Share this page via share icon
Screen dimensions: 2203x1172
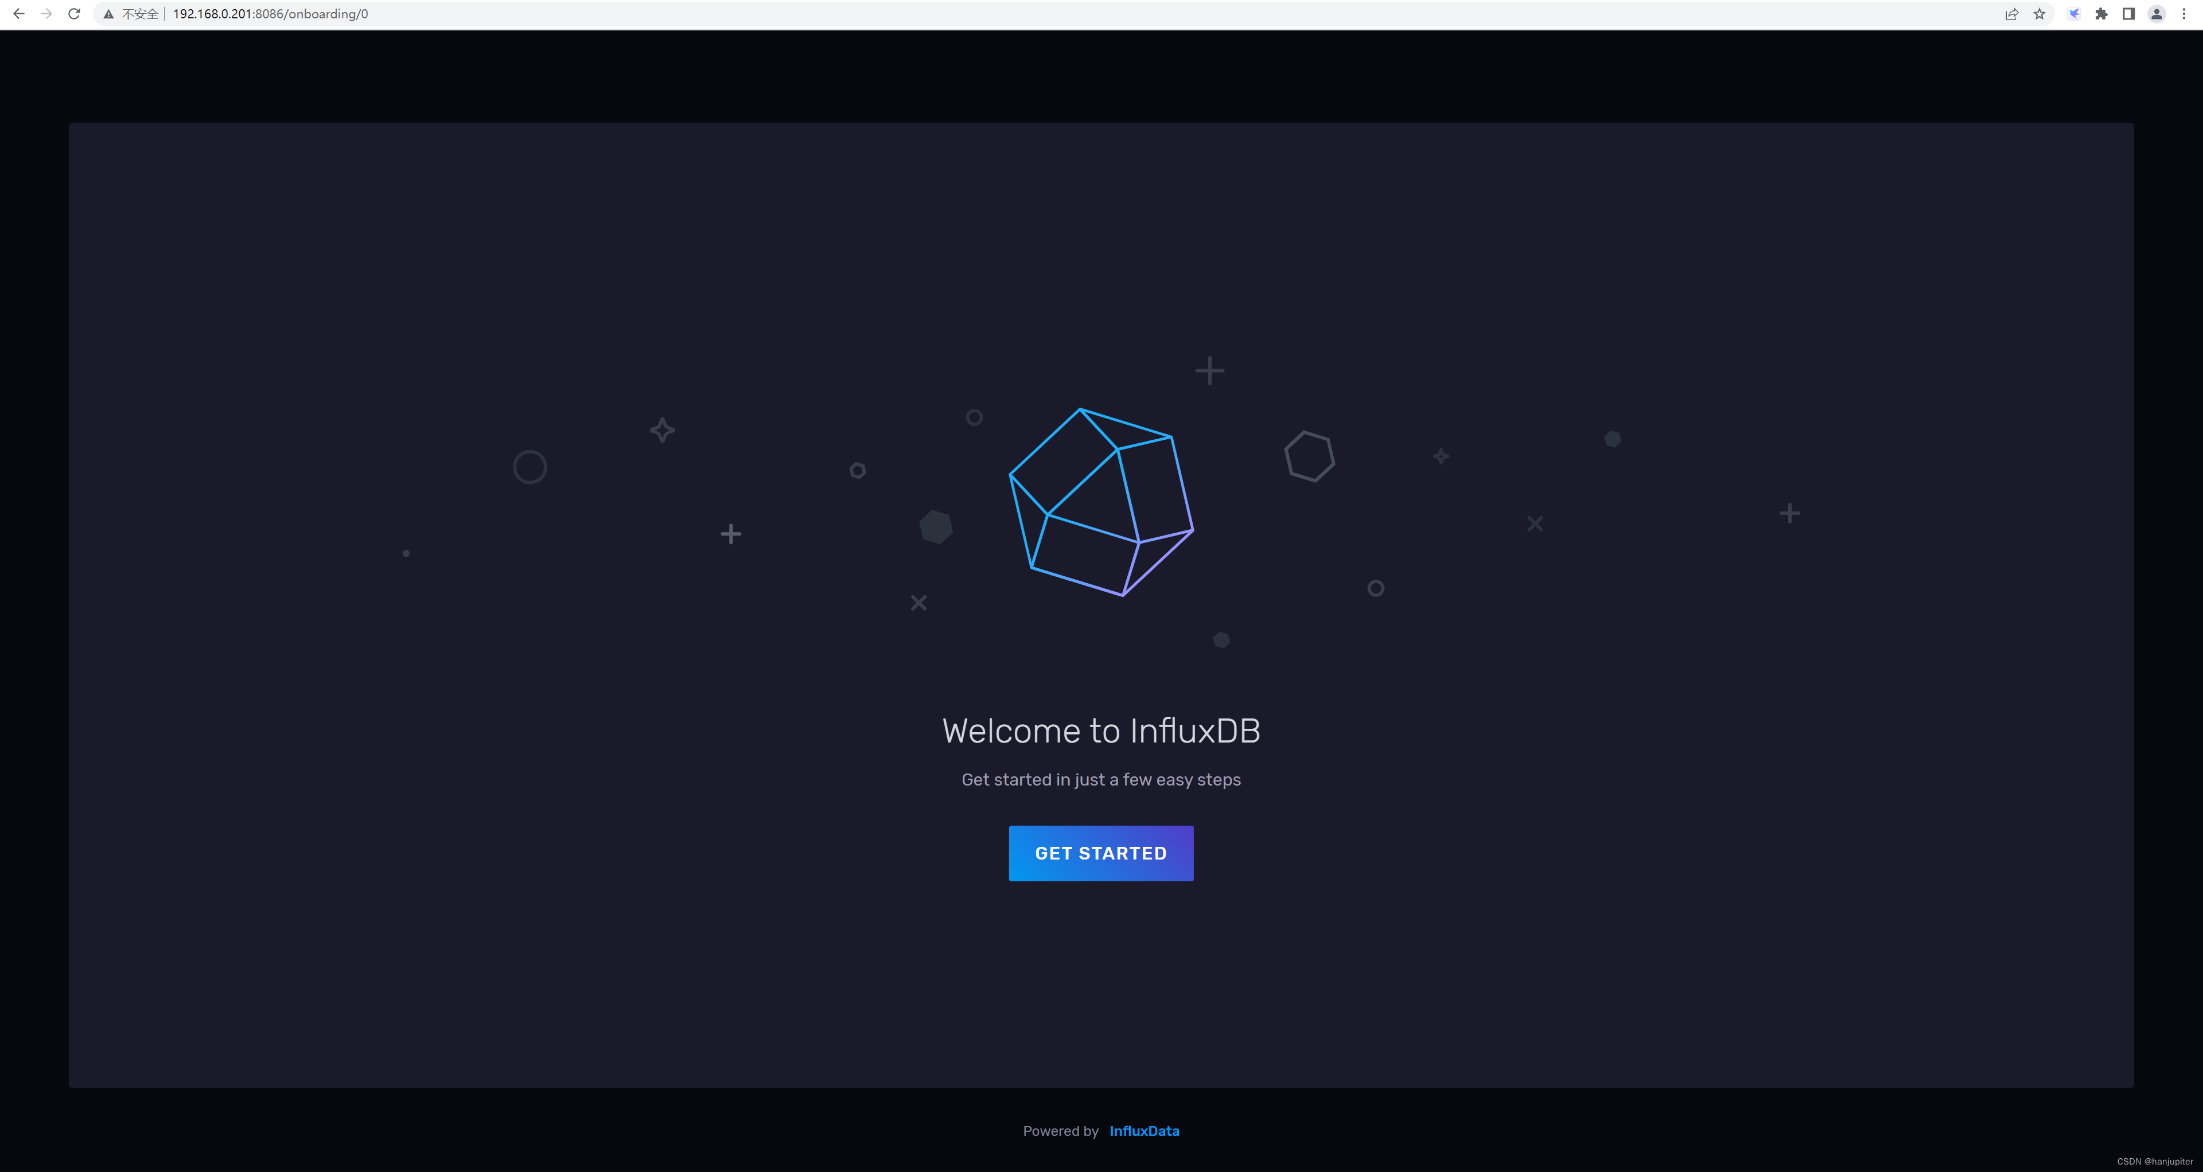(x=2011, y=14)
